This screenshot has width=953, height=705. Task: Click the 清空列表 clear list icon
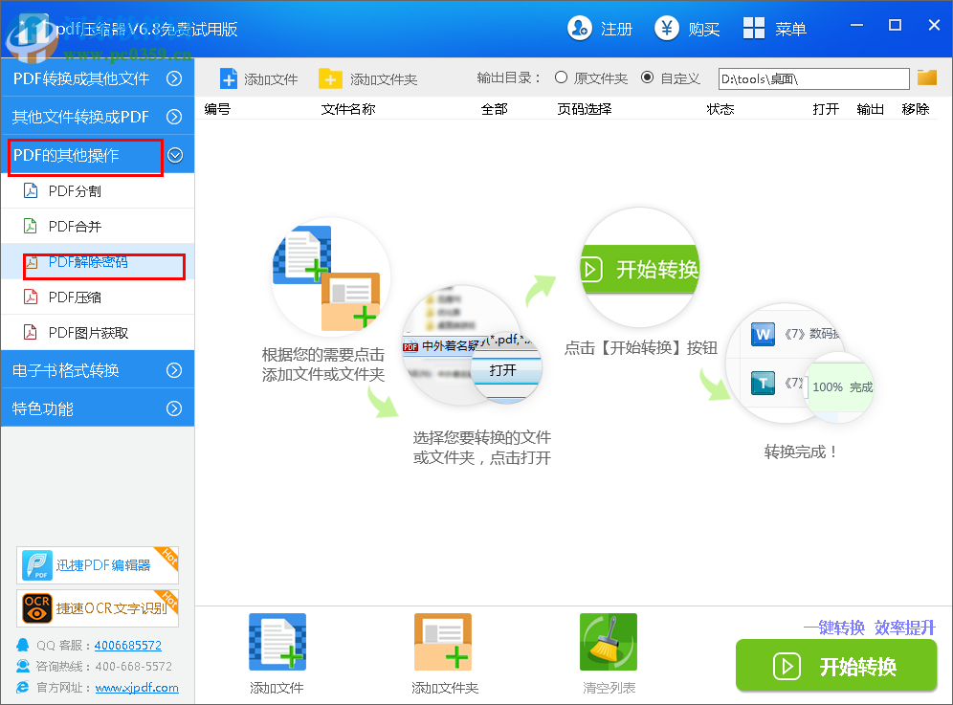[x=609, y=641]
